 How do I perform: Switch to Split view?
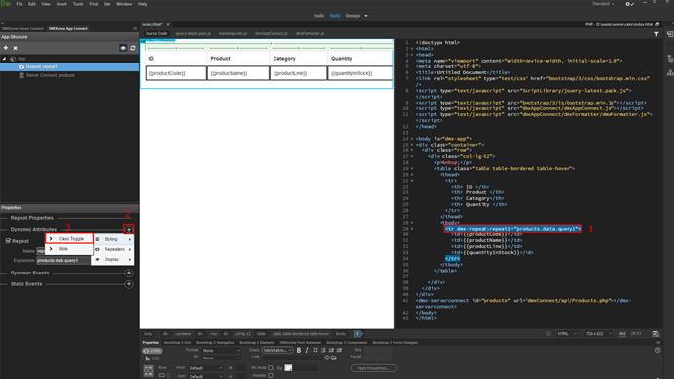pyautogui.click(x=335, y=16)
